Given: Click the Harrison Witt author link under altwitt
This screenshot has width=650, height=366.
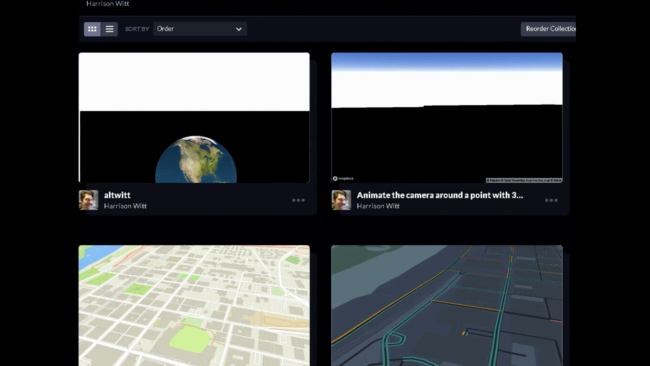Looking at the screenshot, I should coord(125,206).
